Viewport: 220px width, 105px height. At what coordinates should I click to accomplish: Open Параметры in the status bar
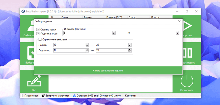(31, 96)
